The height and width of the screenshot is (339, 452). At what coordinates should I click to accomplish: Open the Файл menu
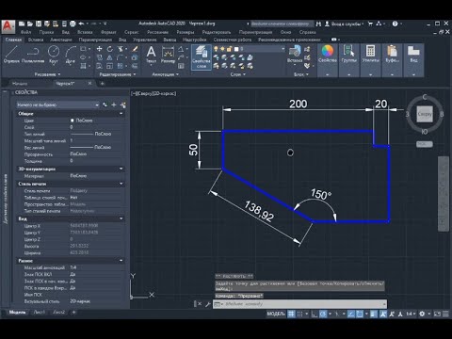click(x=25, y=32)
